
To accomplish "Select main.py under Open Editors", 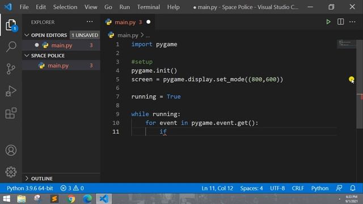I will (x=61, y=45).
